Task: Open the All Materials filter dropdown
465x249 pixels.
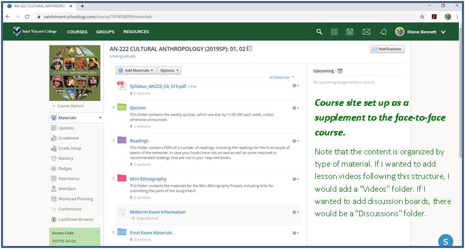Action: coord(282,77)
